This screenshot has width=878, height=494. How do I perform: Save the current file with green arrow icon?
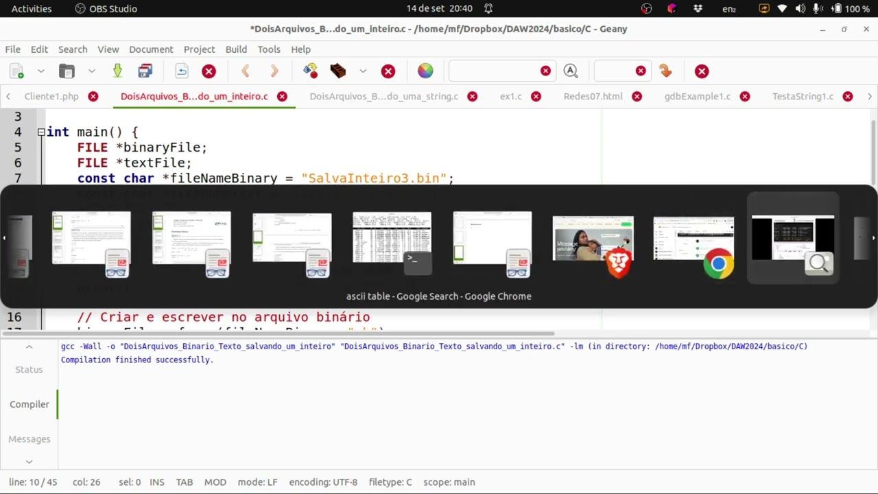click(117, 71)
